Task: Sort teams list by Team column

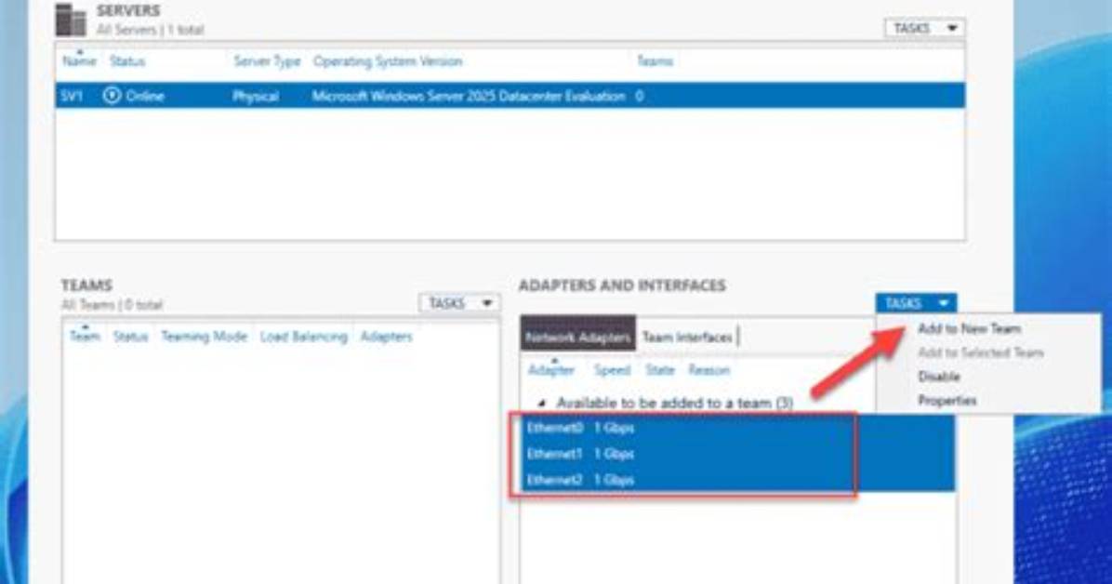Action: click(x=85, y=337)
